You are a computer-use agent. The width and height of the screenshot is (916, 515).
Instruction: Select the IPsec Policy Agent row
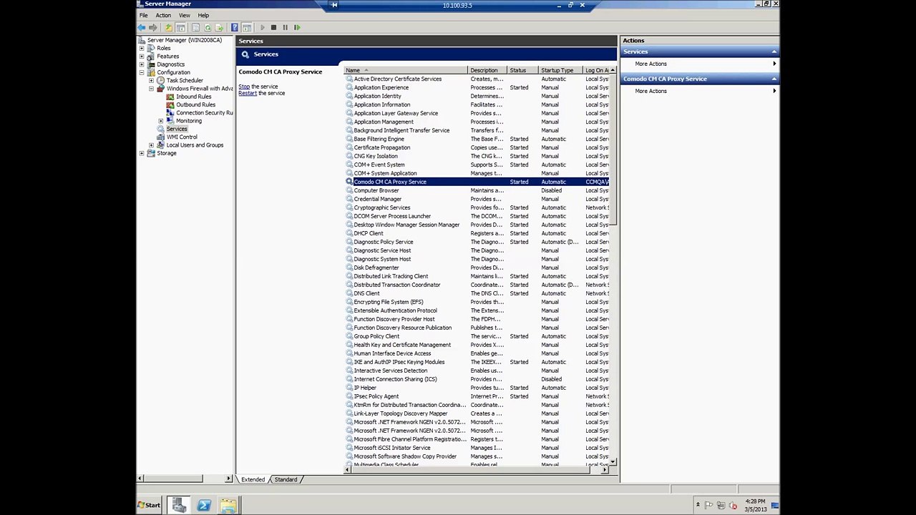477,396
